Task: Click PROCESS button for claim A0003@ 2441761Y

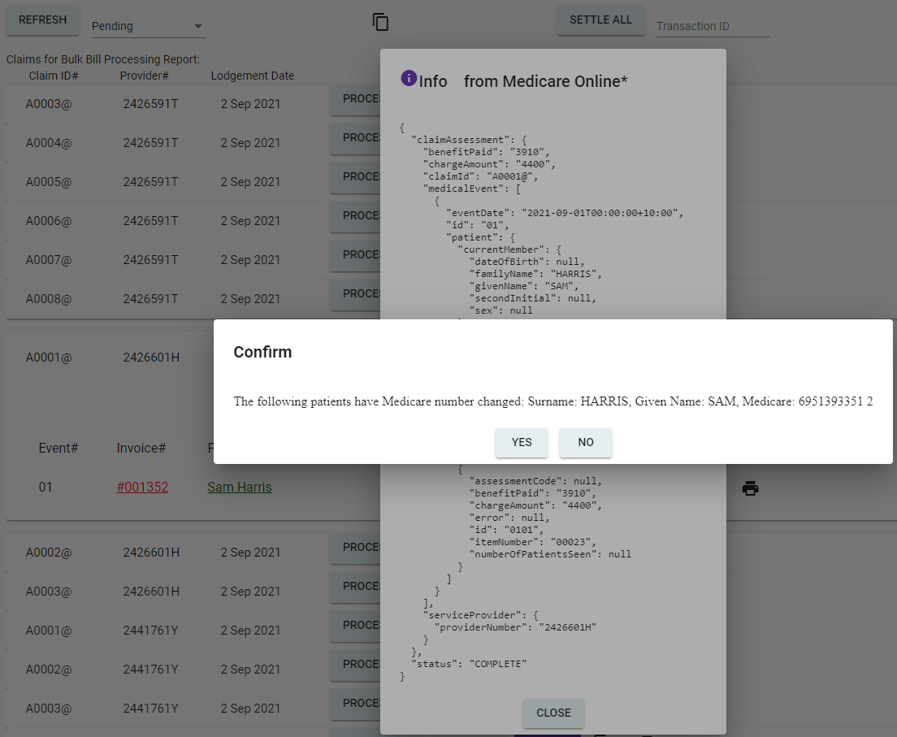Action: click(x=355, y=703)
